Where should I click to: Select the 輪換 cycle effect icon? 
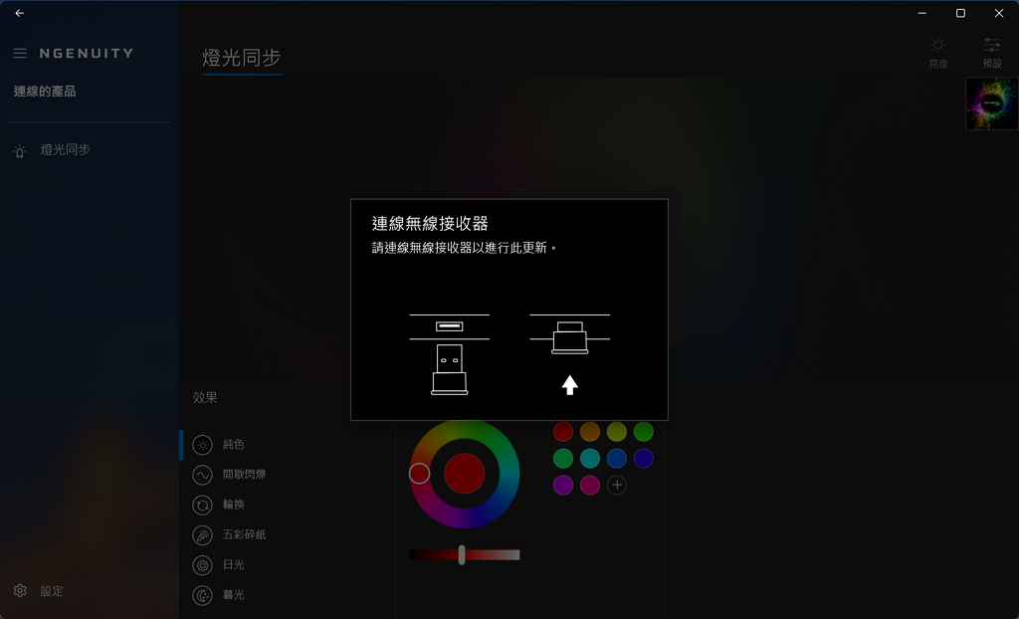click(203, 505)
